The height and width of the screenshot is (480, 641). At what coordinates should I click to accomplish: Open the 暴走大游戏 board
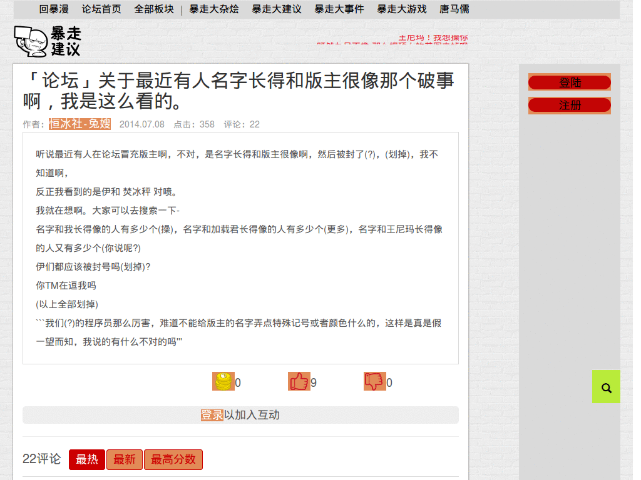coord(401,9)
